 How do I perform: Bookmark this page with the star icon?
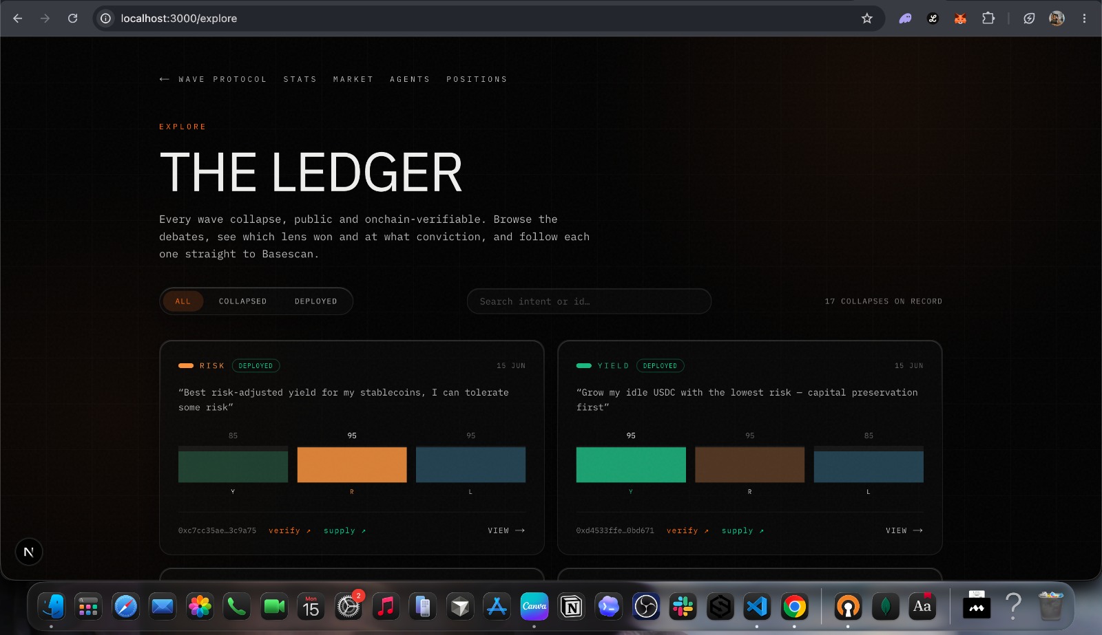[x=867, y=19]
